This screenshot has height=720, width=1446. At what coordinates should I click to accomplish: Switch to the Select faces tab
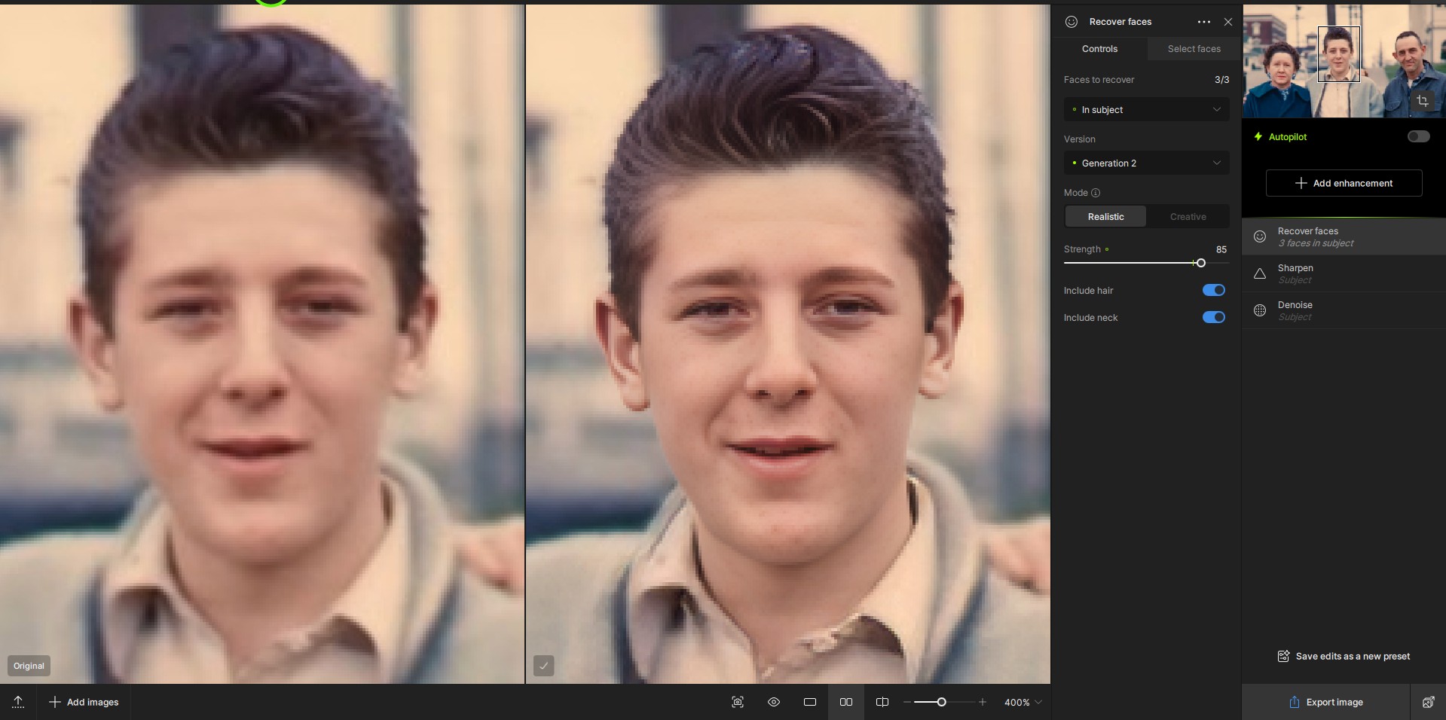point(1194,49)
